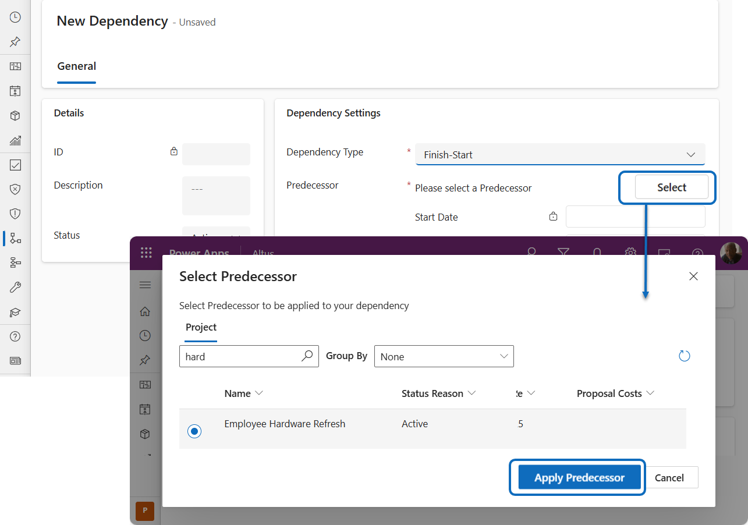
Task: Open the Status Reason column dropdown
Action: point(472,393)
